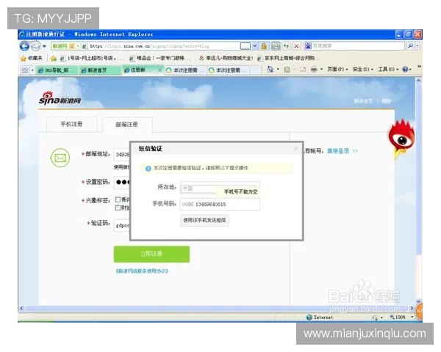Click the printer icon
441x352 pixels.
click(314, 70)
